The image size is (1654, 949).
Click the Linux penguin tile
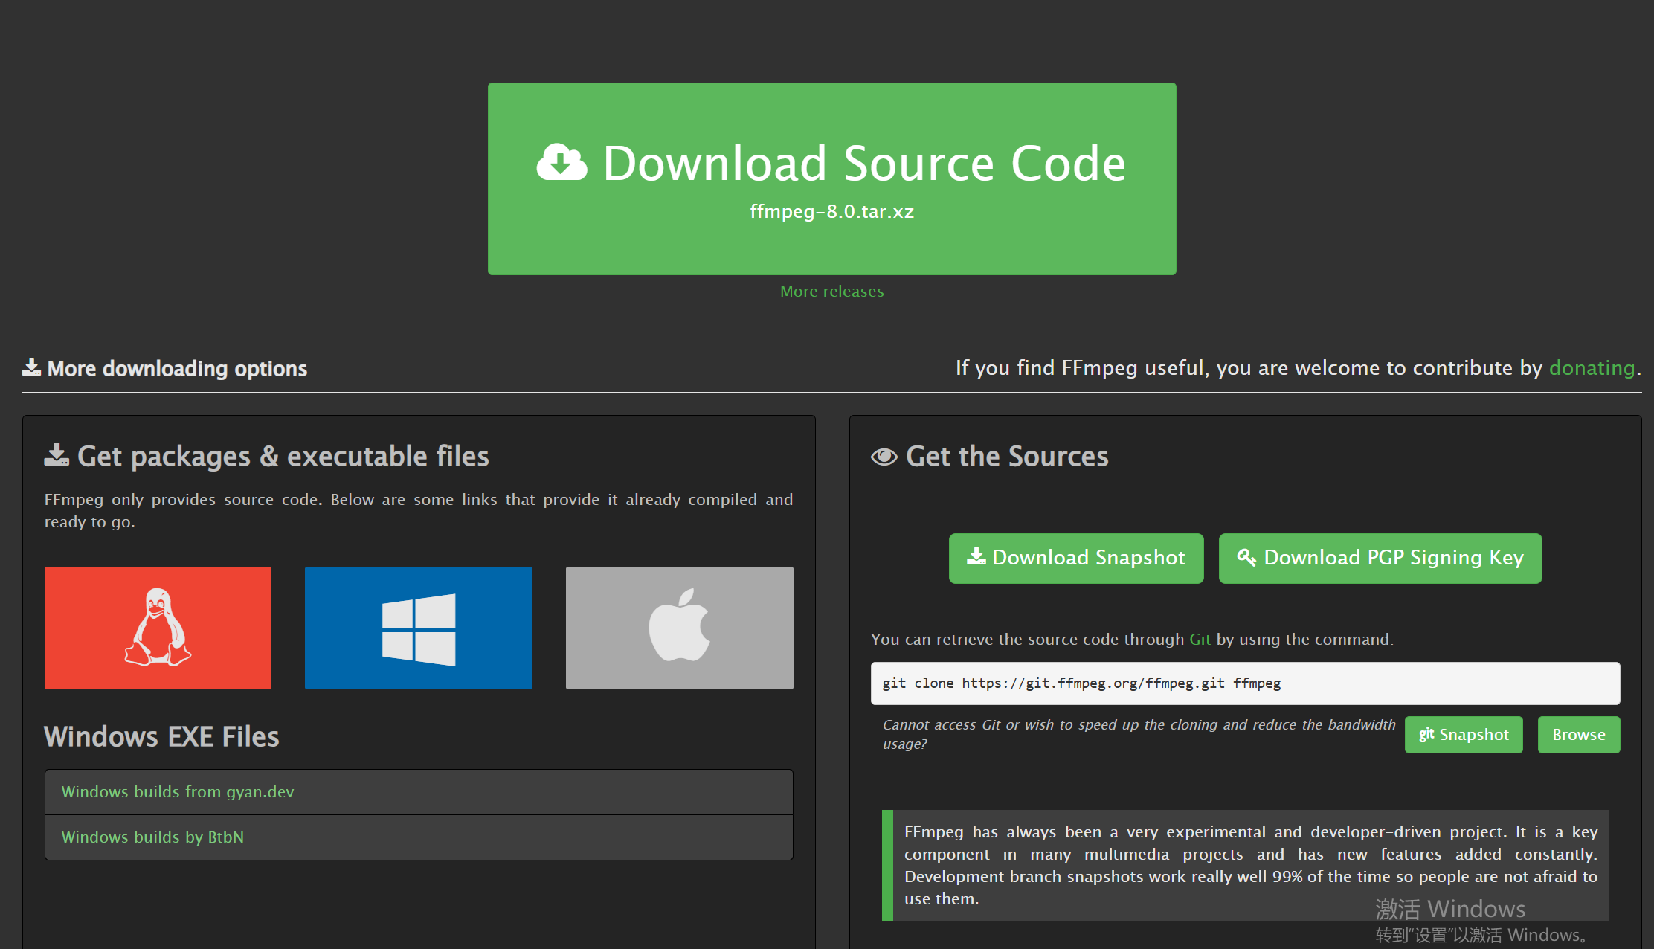pyautogui.click(x=158, y=628)
